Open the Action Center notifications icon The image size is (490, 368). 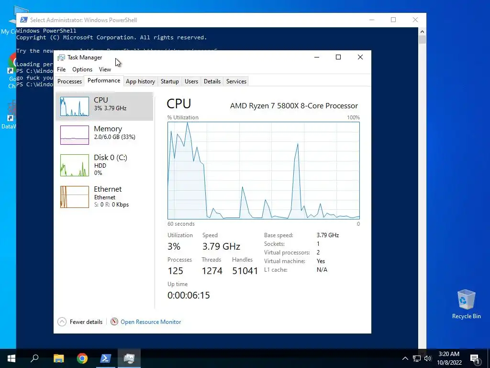[475, 358]
